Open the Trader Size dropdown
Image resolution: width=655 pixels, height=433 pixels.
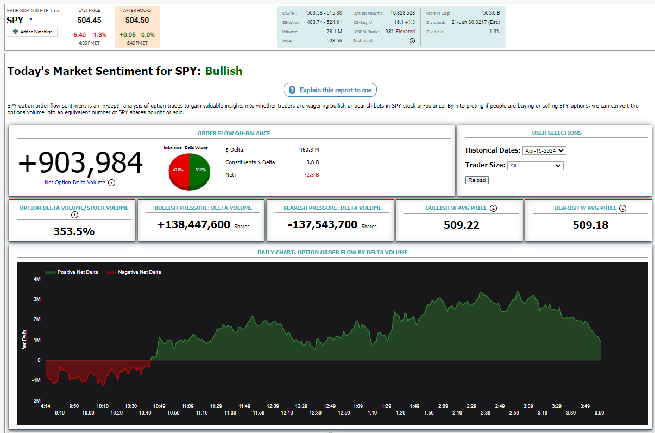536,166
